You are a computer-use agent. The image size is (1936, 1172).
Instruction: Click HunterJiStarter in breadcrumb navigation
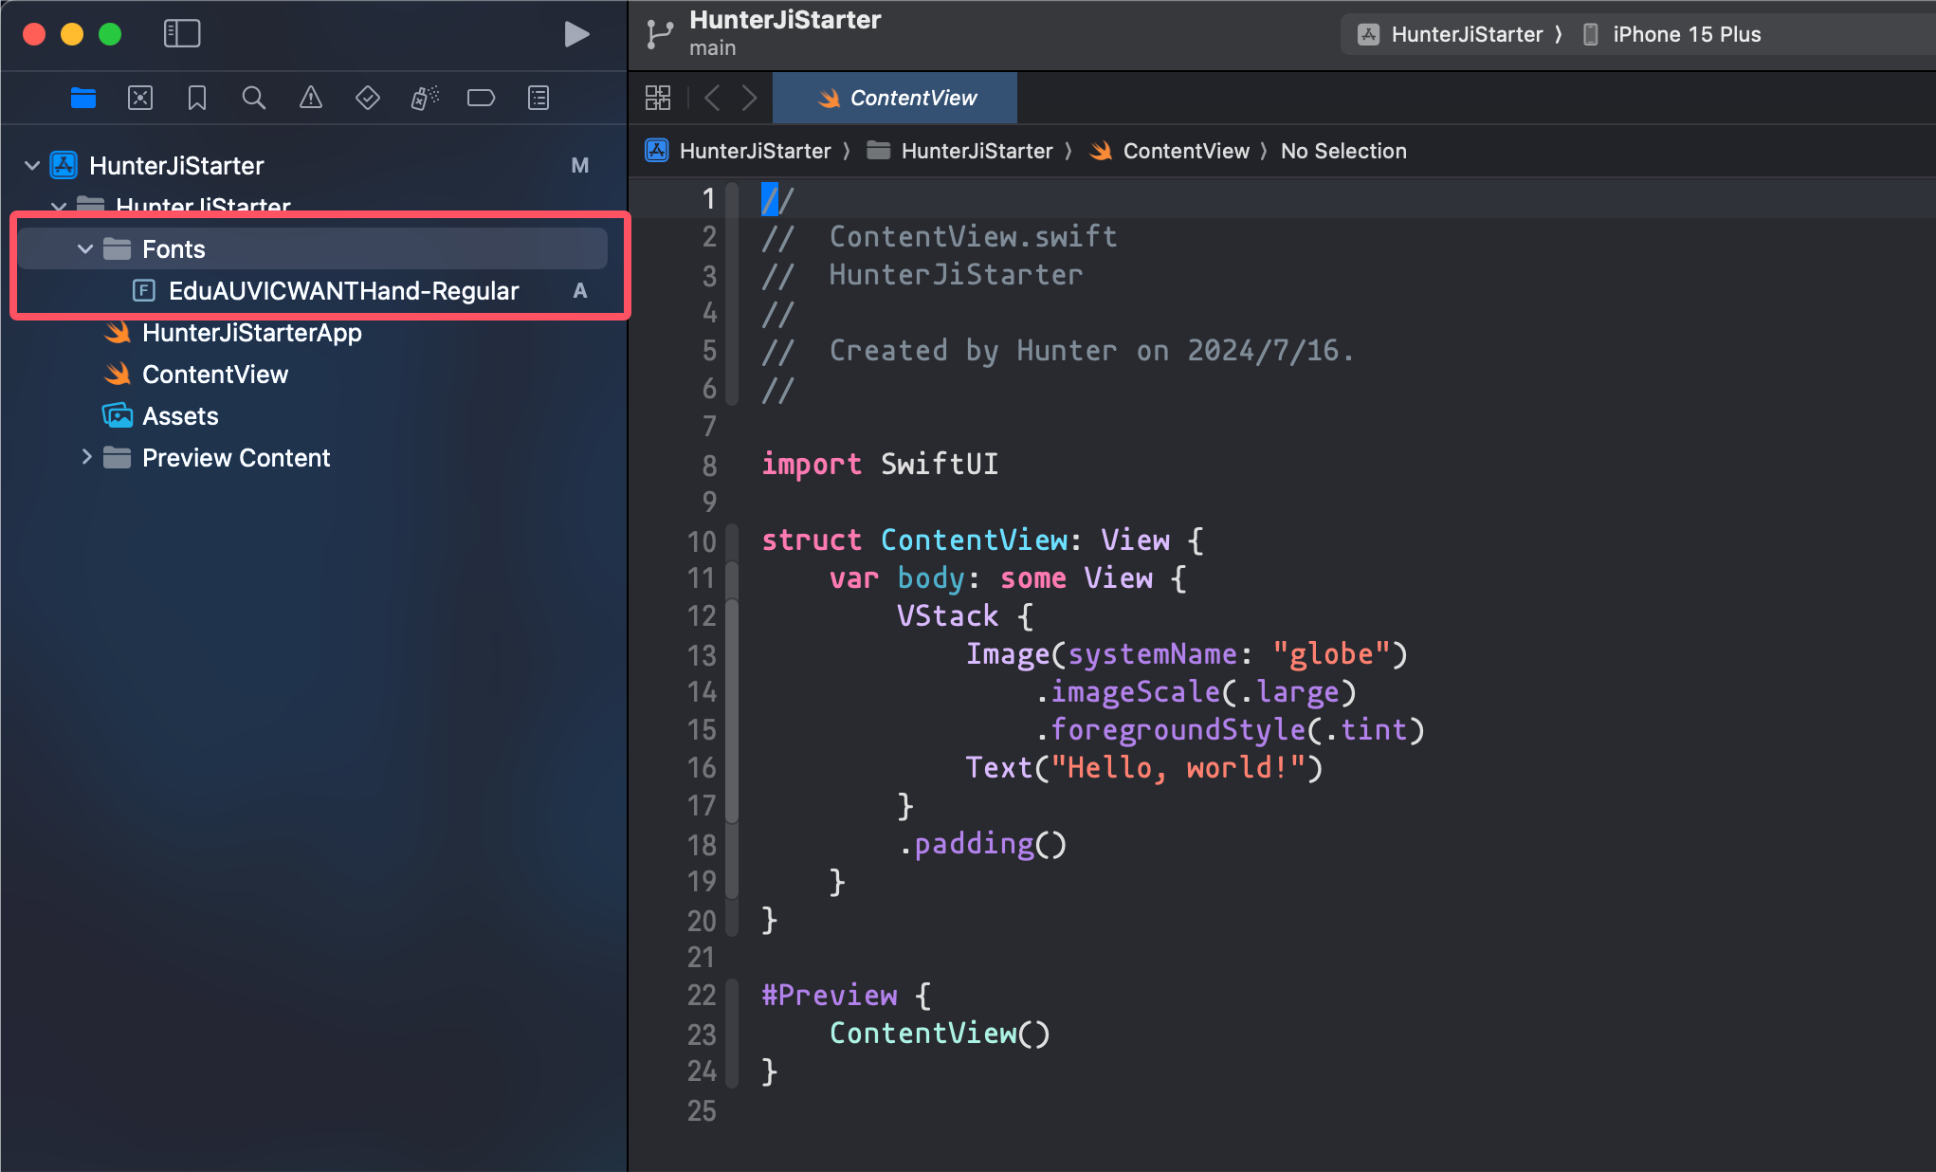click(754, 151)
